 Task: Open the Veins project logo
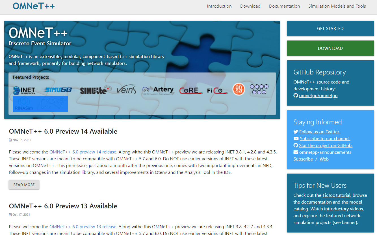pos(126,90)
